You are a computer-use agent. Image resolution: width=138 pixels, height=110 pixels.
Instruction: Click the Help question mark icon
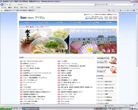click(x=134, y=10)
